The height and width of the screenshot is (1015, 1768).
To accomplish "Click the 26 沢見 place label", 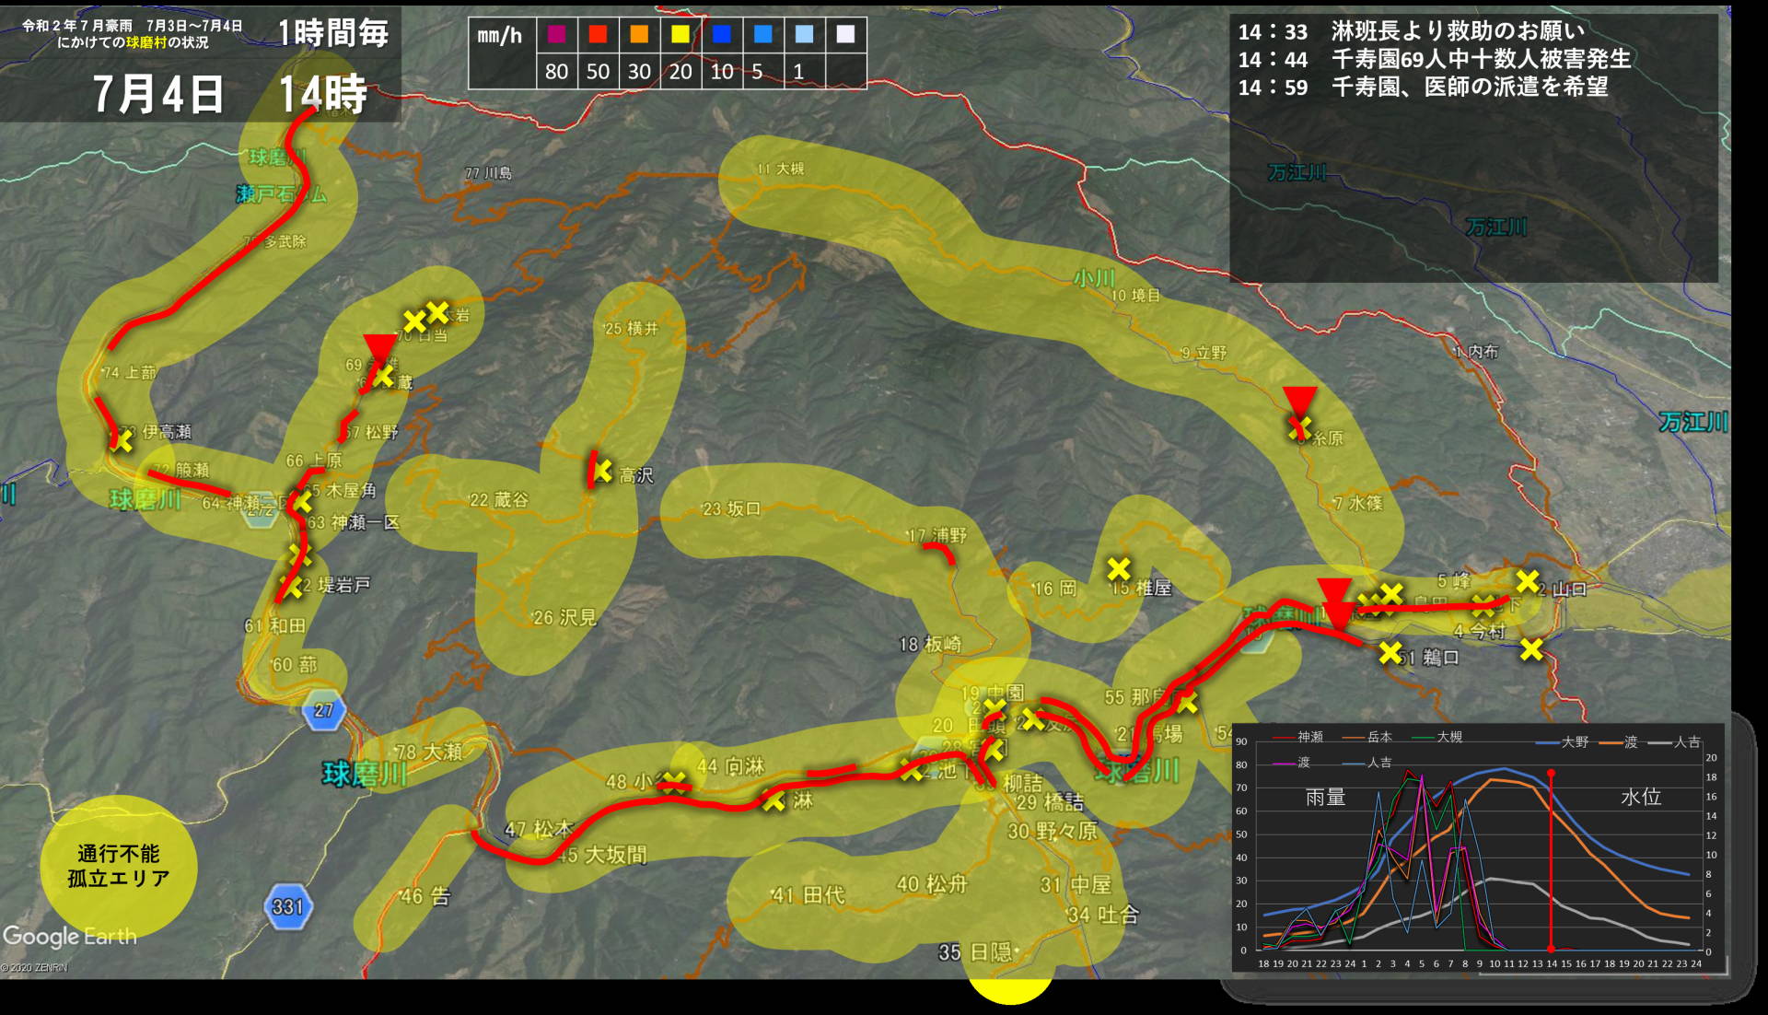I will tap(564, 617).
